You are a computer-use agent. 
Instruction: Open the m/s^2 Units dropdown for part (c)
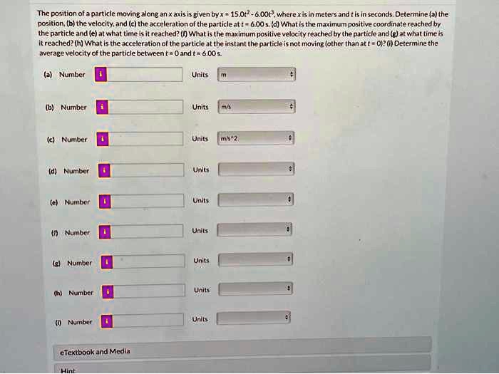point(256,138)
